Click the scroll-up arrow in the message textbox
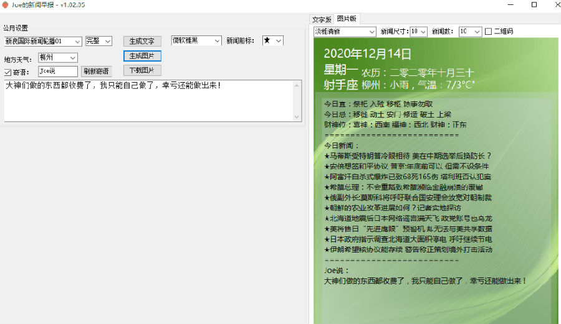The width and height of the screenshot is (561, 324). (297, 85)
